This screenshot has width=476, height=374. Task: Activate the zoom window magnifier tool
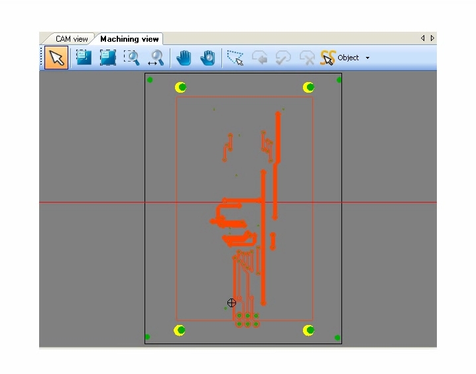click(x=132, y=58)
